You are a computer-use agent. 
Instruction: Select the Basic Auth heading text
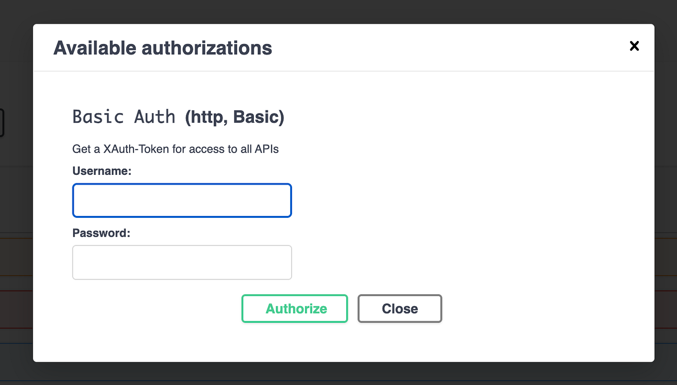pos(124,117)
